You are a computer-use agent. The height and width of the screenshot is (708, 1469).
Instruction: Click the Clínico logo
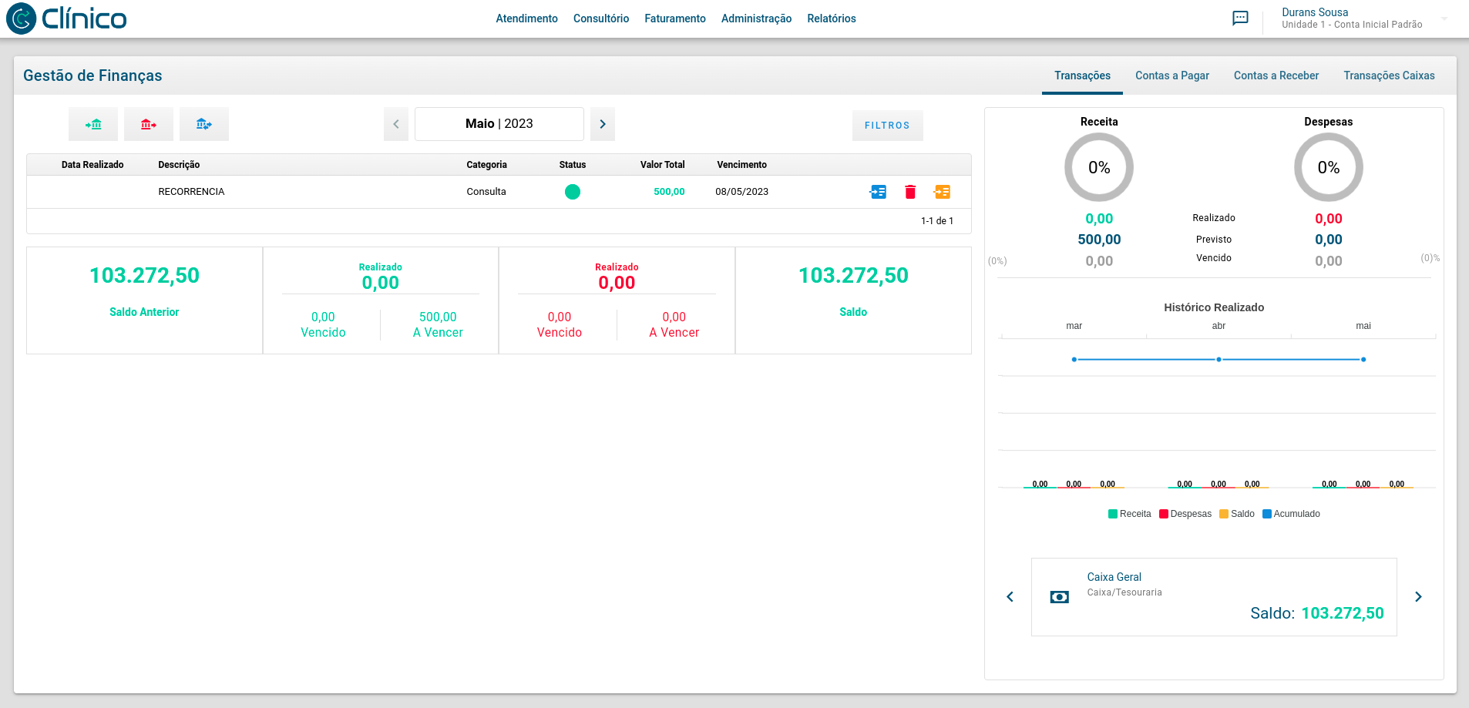pyautogui.click(x=67, y=18)
